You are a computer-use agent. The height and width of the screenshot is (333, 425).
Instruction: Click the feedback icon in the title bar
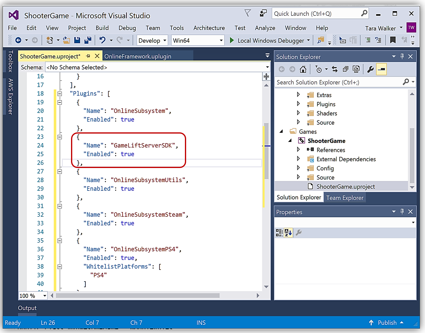tap(263, 13)
